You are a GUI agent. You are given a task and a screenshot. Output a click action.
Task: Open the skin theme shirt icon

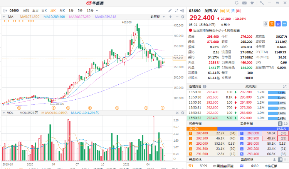252,3
